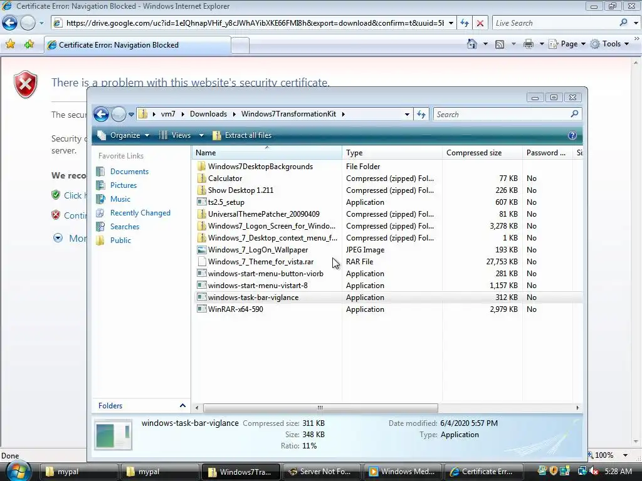The height and width of the screenshot is (481, 642).
Task: Open the Print options dropdown arrow
Action: [x=541, y=44]
